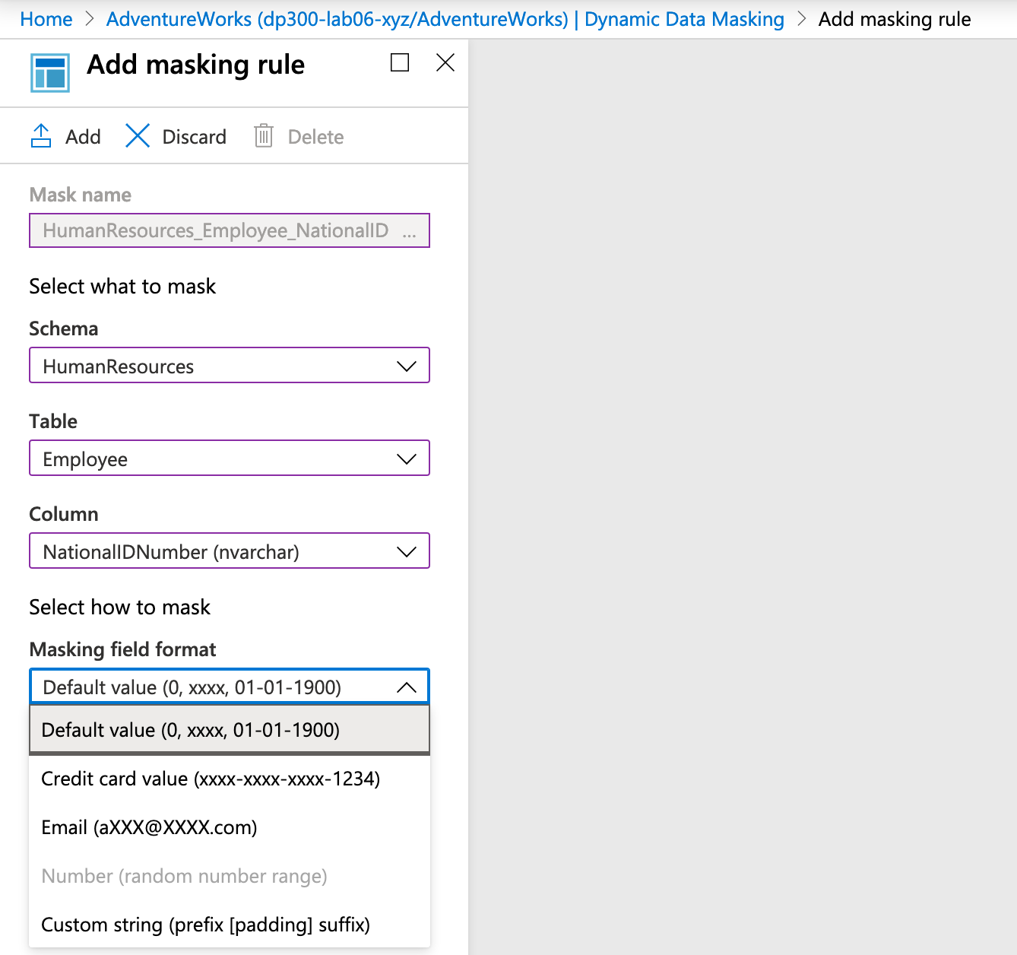
Task: Go to Home via the breadcrumb
Action: (x=46, y=19)
